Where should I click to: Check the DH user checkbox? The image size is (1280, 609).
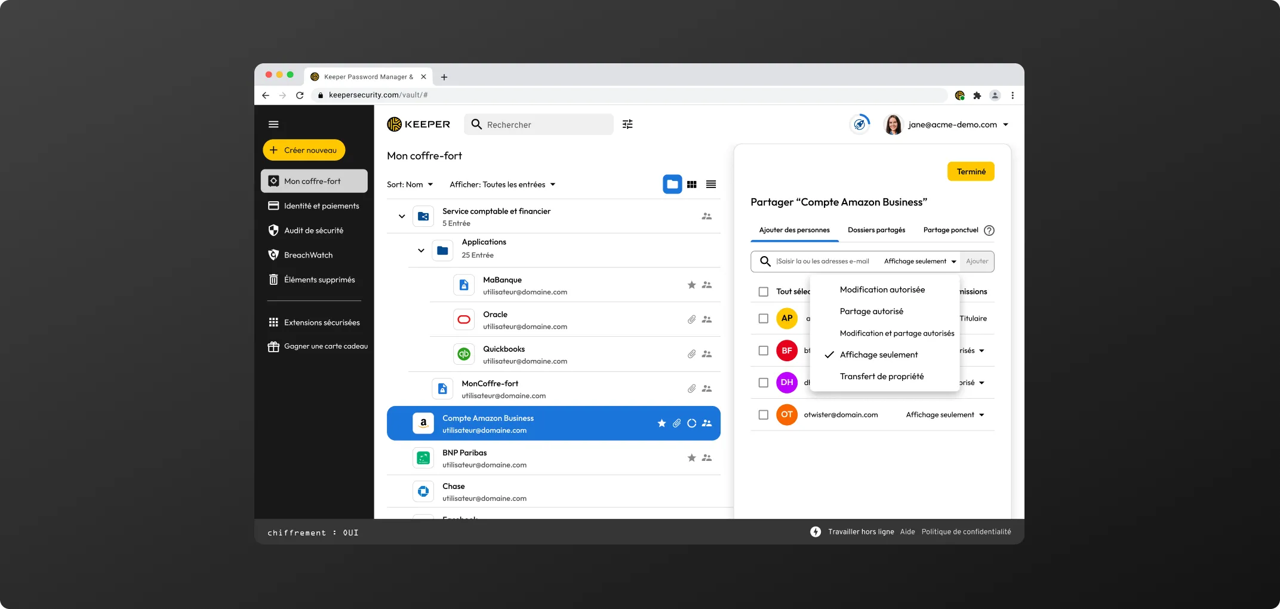(x=764, y=383)
